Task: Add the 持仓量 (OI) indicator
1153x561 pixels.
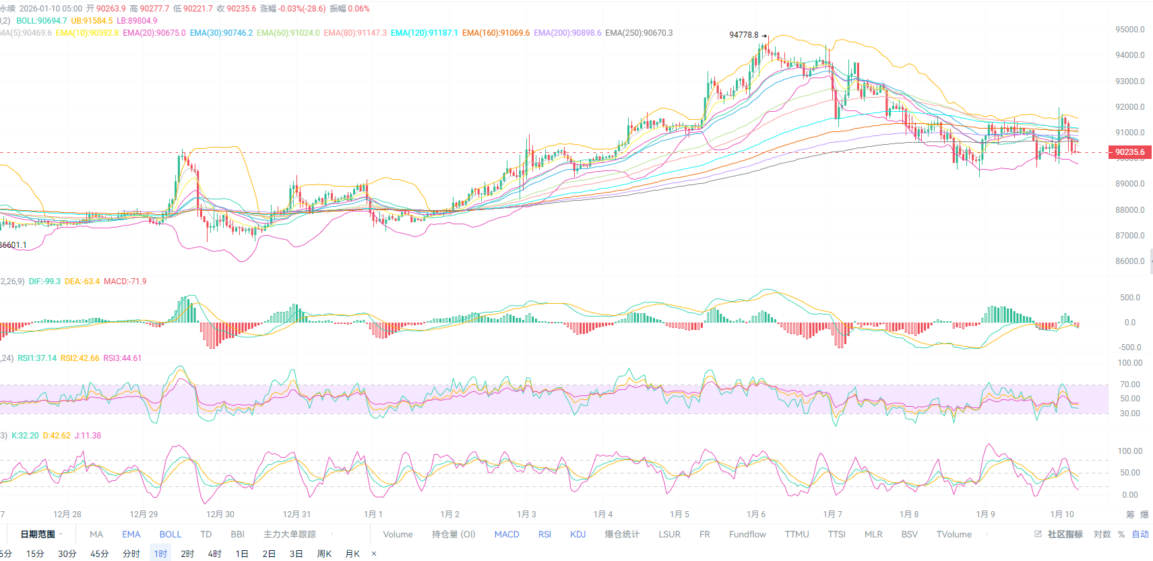Action: (454, 534)
